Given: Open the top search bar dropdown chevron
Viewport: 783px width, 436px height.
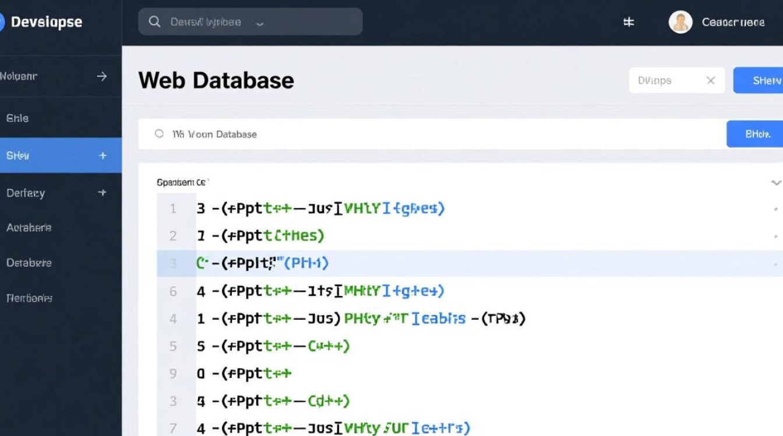Looking at the screenshot, I should click(x=260, y=23).
